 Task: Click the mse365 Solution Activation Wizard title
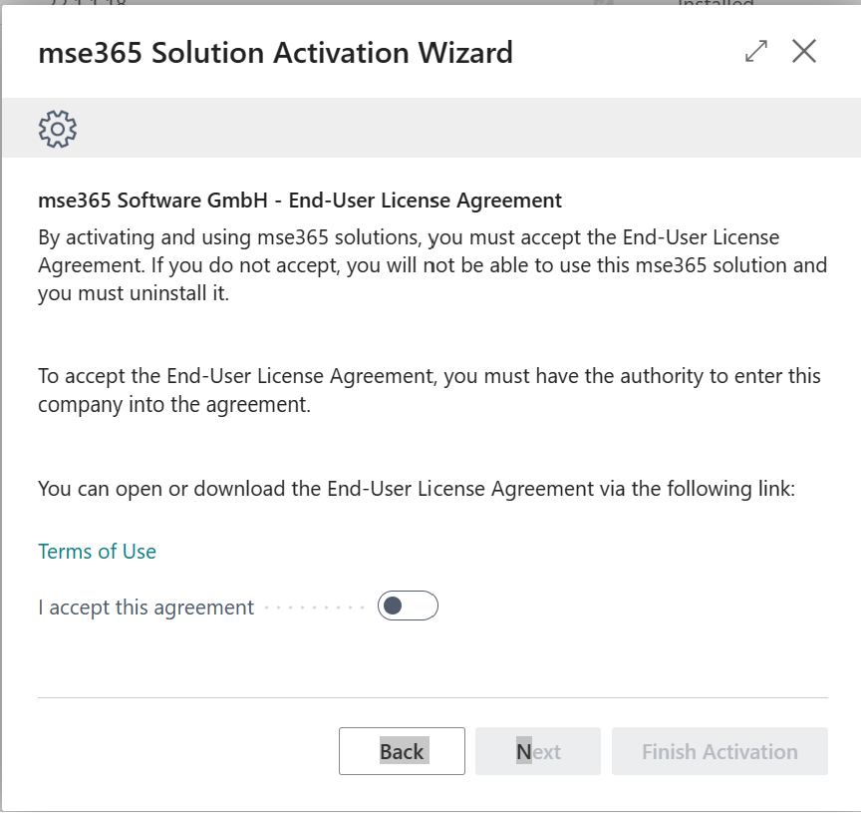pyautogui.click(x=275, y=52)
